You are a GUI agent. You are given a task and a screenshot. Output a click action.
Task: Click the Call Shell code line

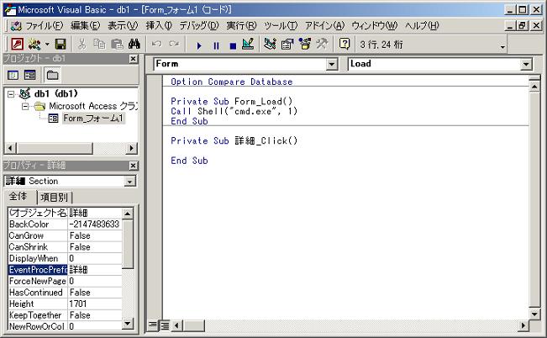click(234, 111)
